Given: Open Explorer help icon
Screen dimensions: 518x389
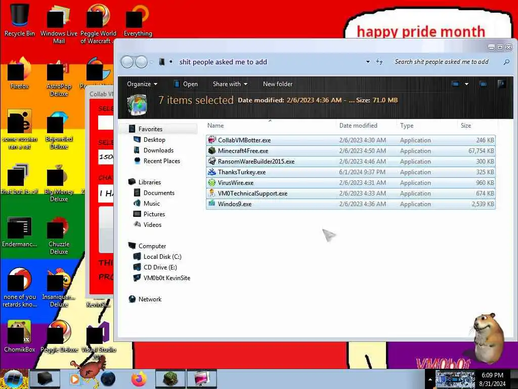Looking at the screenshot, I should click(x=502, y=84).
